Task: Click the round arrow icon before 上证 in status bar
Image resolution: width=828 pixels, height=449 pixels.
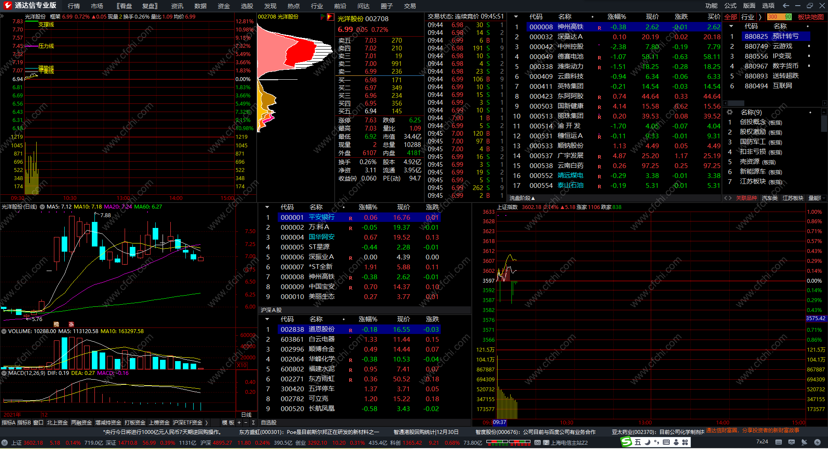Action: point(4,443)
